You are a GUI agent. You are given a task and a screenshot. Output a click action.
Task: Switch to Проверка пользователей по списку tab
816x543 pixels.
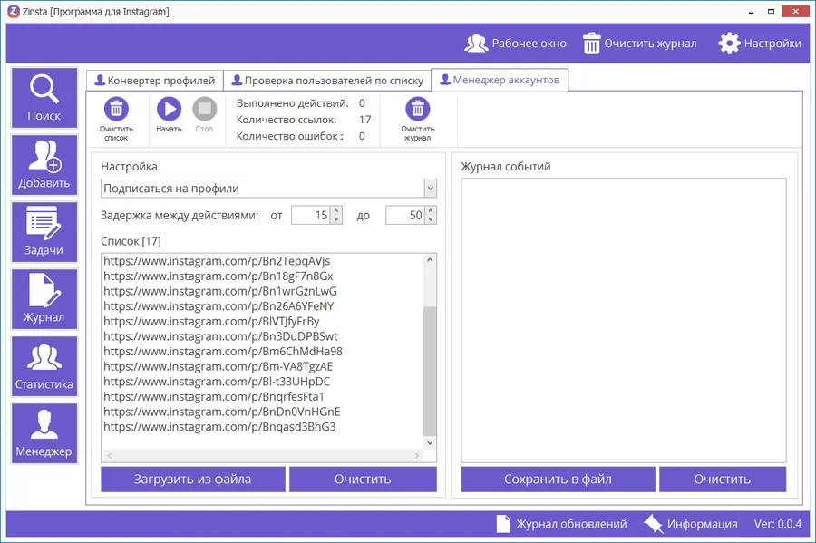[x=326, y=81]
